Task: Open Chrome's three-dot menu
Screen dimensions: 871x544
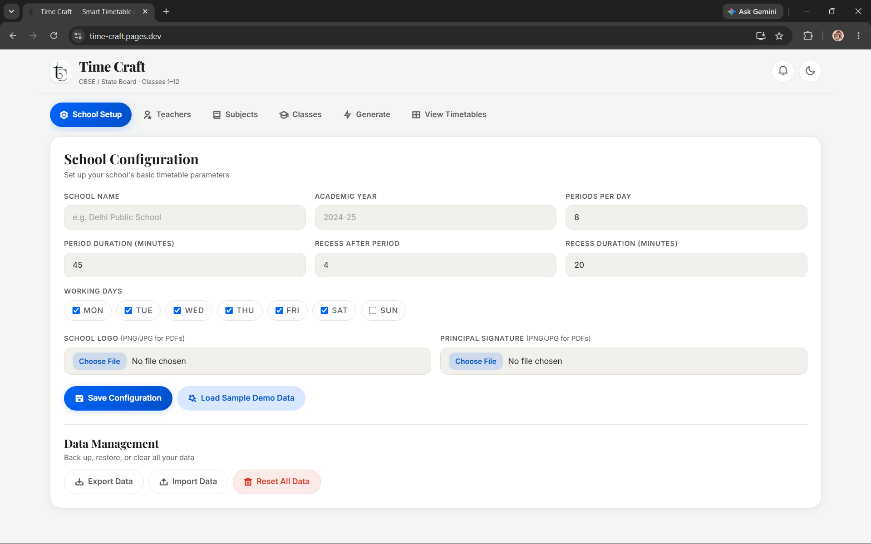Action: pyautogui.click(x=858, y=36)
